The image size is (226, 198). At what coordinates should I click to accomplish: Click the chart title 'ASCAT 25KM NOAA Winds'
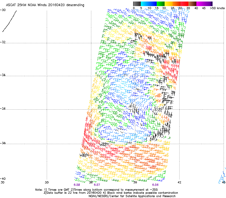coord(27,5)
